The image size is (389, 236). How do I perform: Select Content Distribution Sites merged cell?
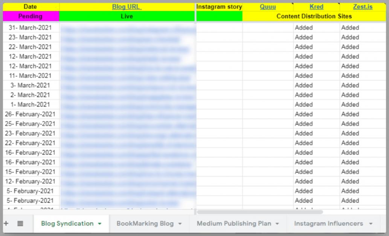point(314,16)
